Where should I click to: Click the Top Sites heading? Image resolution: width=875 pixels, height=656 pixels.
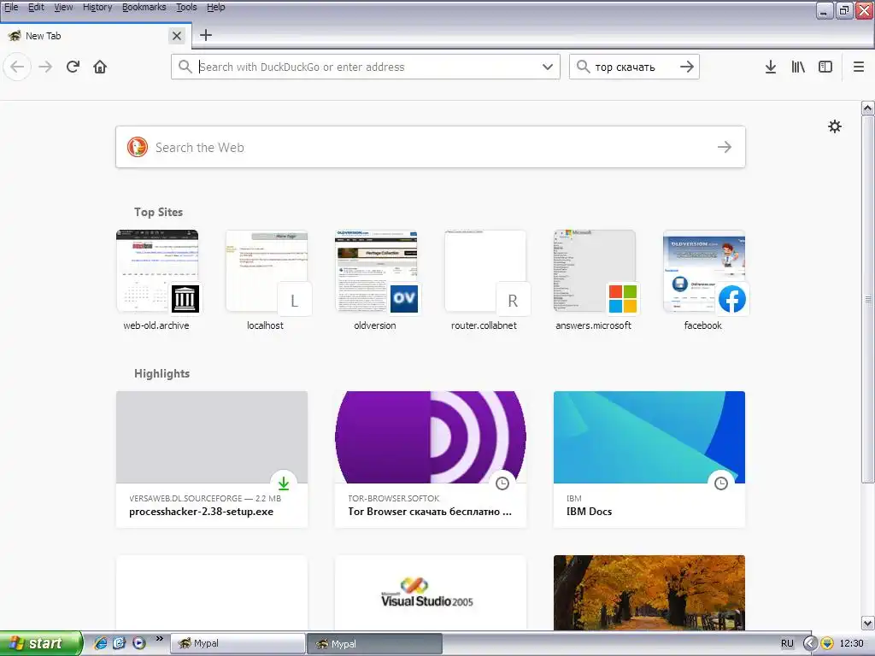coord(158,212)
